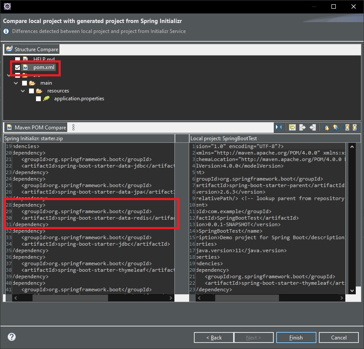Viewport: 364px width, 349px height.
Task: Swap left and right compare views
Action: coord(279,127)
